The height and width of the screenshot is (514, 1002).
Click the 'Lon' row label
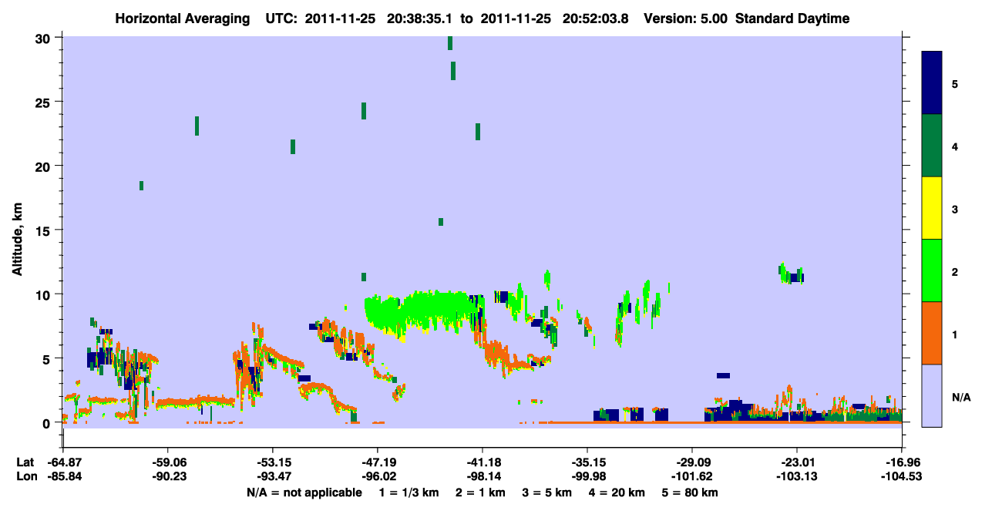[25, 476]
